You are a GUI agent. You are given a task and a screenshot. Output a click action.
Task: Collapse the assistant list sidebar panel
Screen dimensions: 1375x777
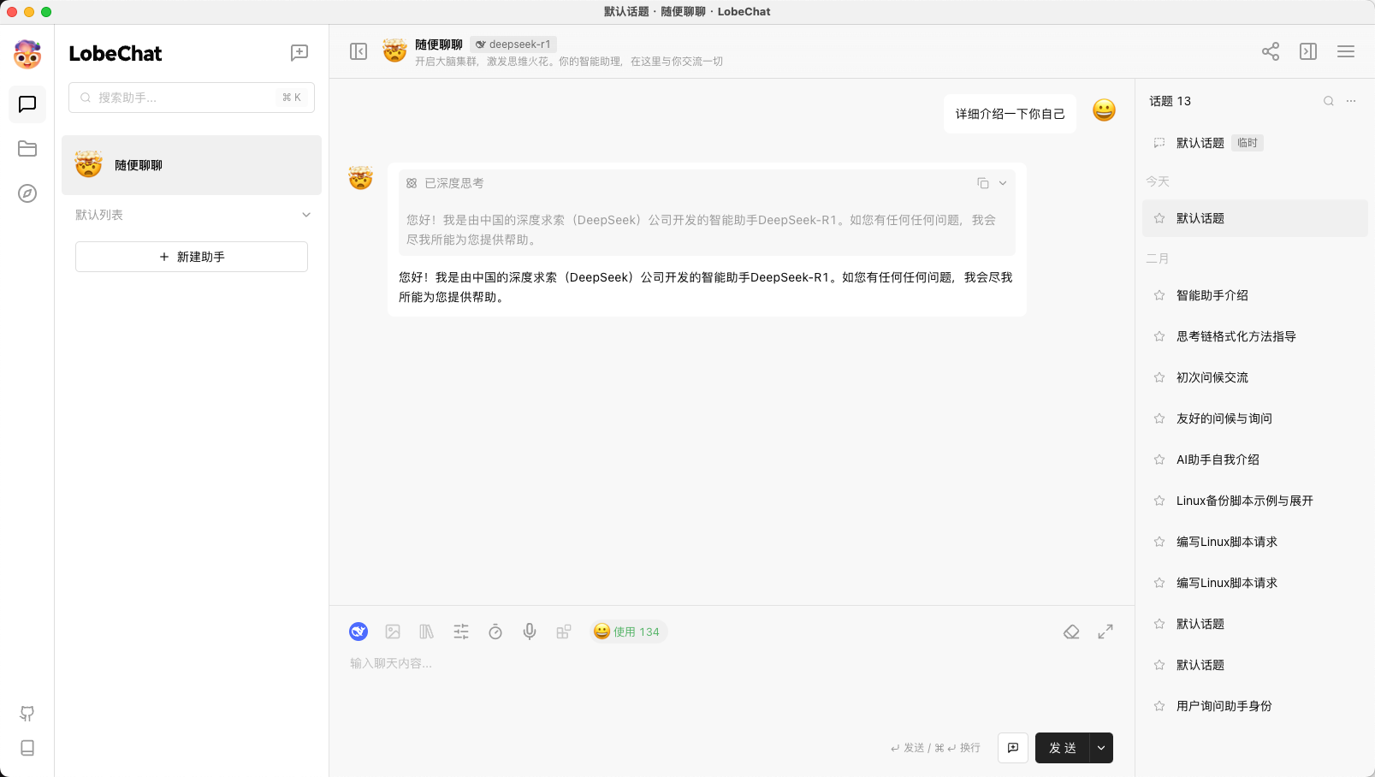coord(359,51)
